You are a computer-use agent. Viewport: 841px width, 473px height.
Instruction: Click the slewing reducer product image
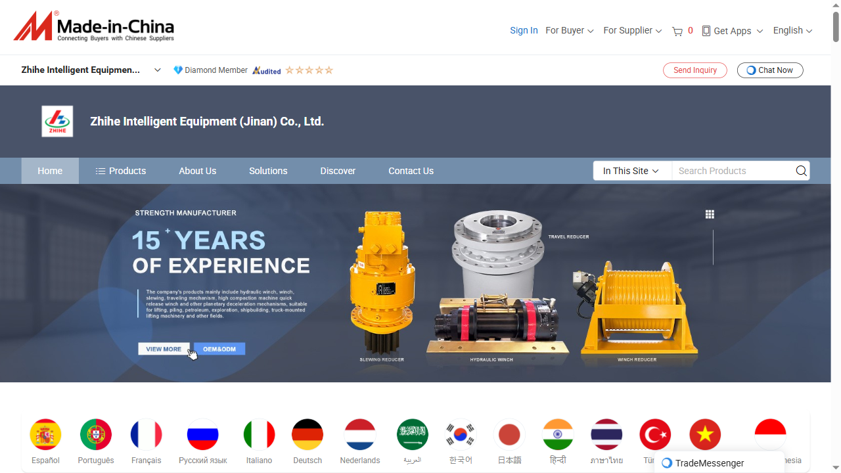pyautogui.click(x=382, y=282)
